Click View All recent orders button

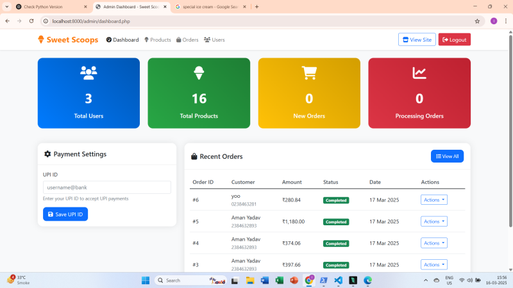[x=447, y=156]
